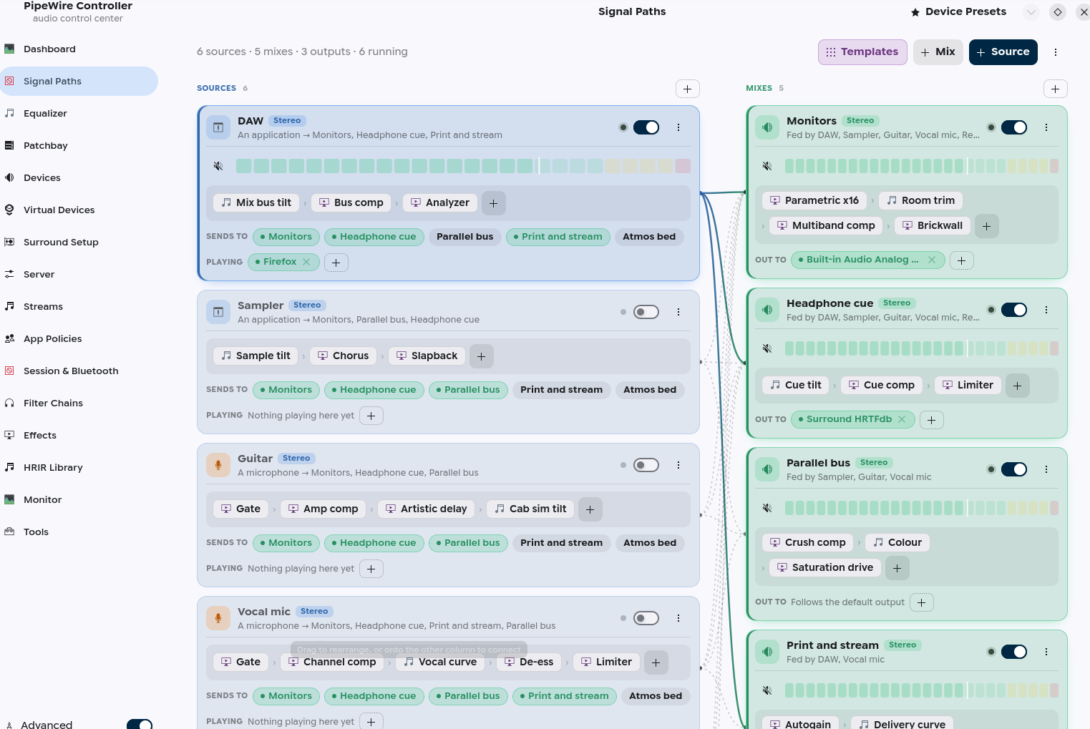This screenshot has width=1090, height=729.
Task: Disable the Headphone cue mix switch
Action: click(x=1014, y=310)
